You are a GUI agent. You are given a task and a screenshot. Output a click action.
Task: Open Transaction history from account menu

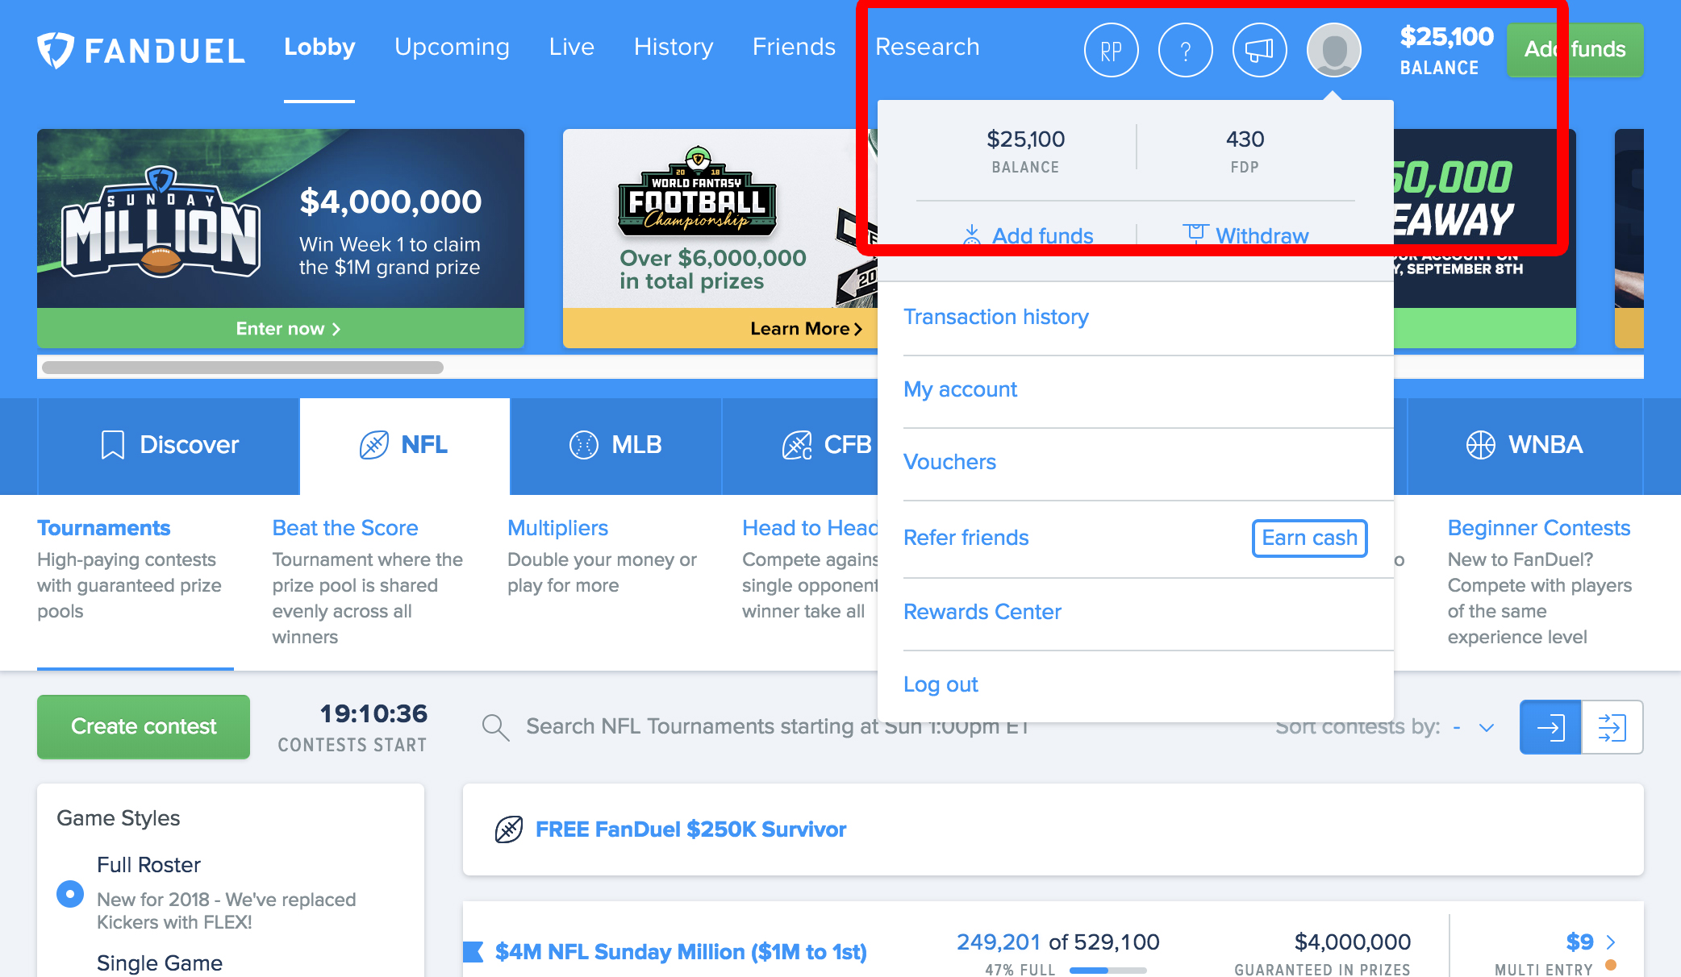pos(996,317)
